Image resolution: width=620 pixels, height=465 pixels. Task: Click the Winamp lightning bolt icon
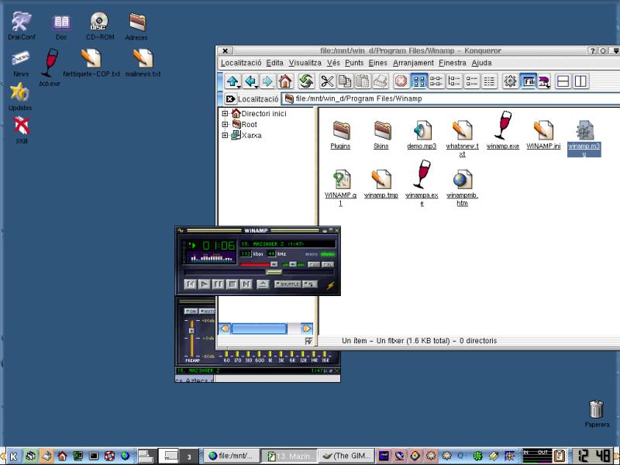[x=331, y=285]
